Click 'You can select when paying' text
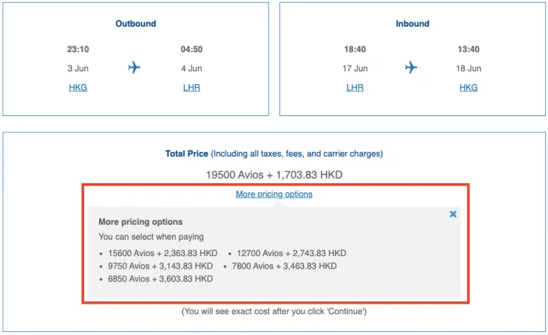 tap(151, 237)
